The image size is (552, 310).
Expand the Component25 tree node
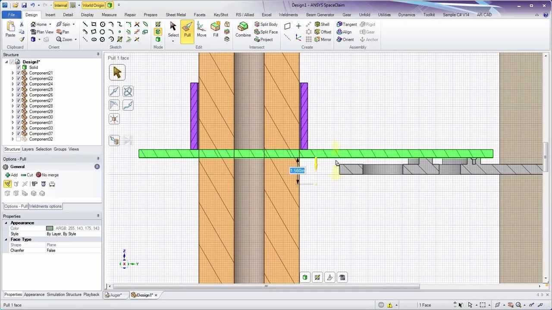(x=13, y=90)
